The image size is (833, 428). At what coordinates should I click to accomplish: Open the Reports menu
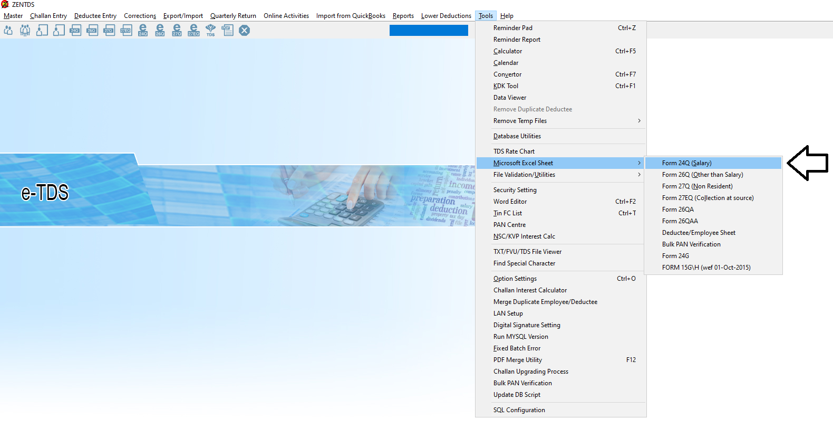[x=403, y=16]
